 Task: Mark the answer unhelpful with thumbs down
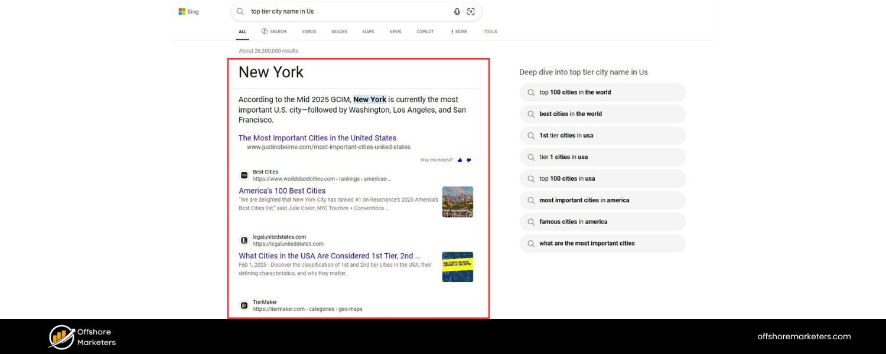(x=468, y=160)
